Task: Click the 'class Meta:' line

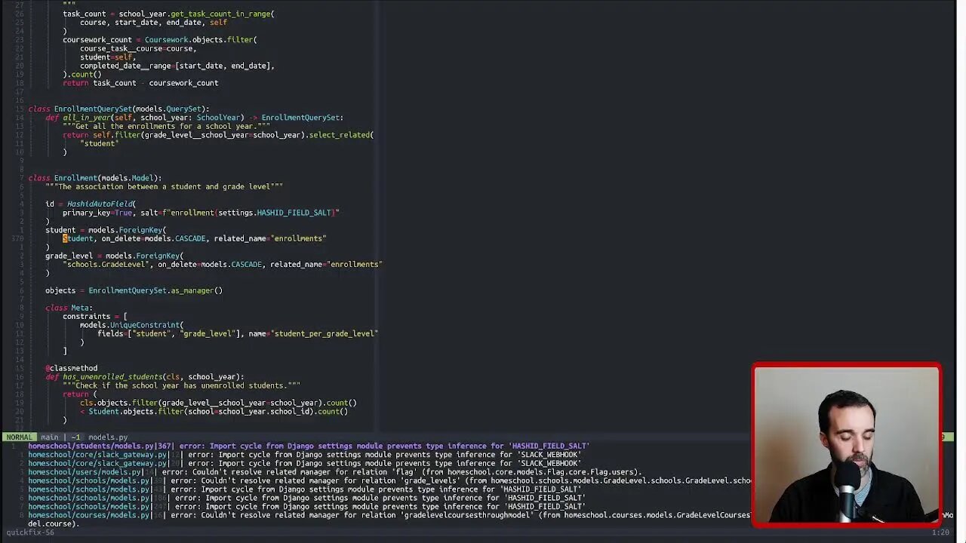Action: coord(69,308)
